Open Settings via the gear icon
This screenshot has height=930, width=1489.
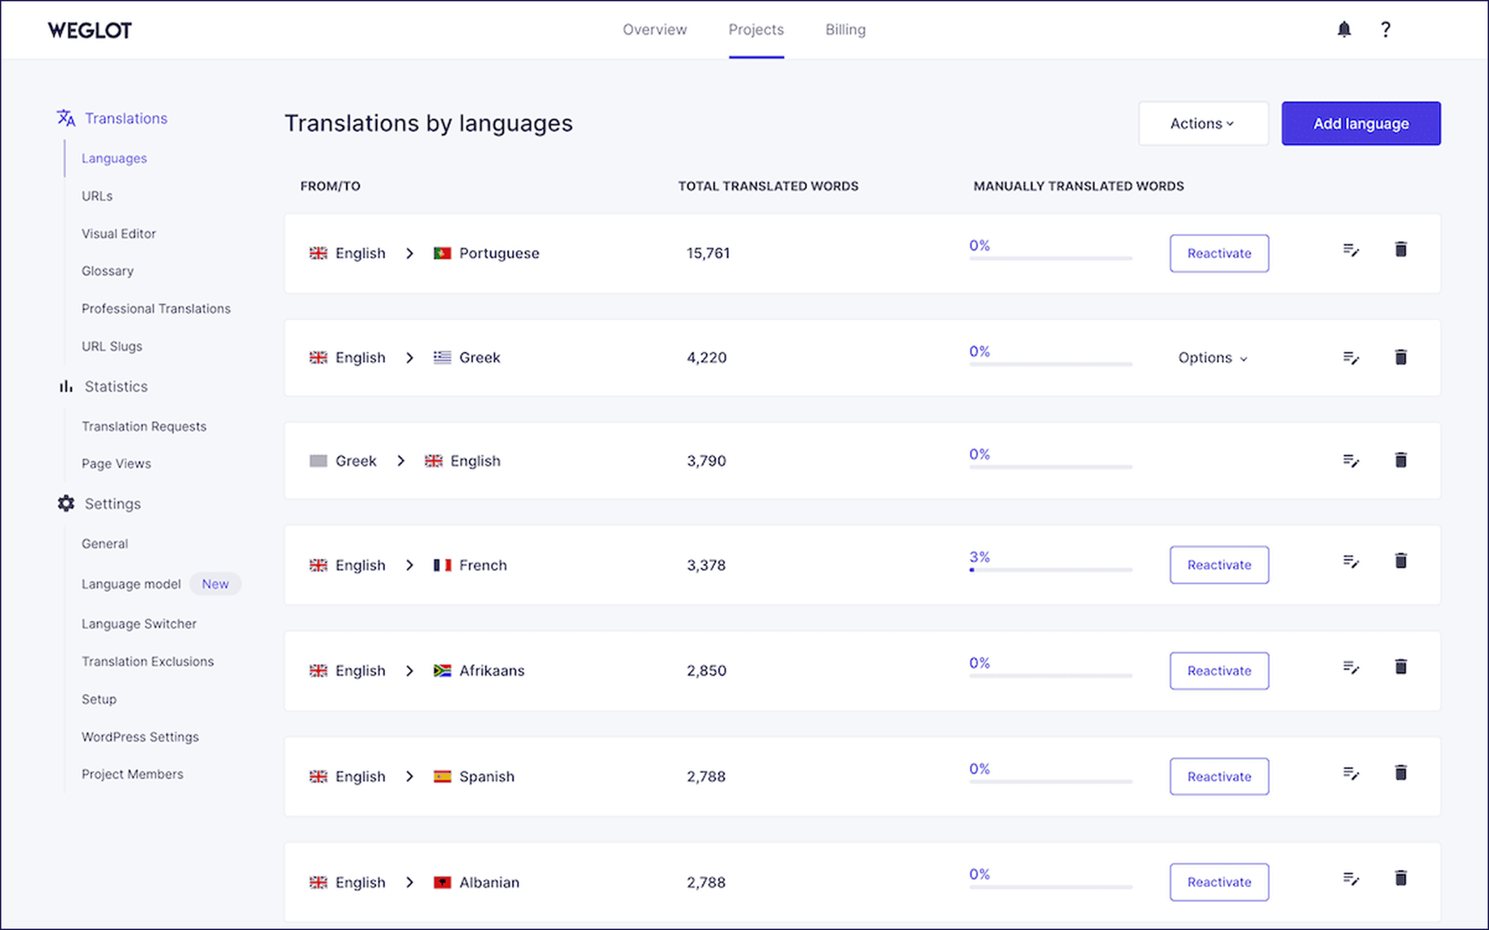(65, 503)
